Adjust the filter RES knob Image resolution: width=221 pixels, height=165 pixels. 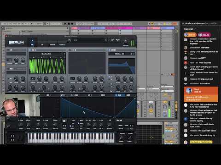pyautogui.click(x=125, y=79)
